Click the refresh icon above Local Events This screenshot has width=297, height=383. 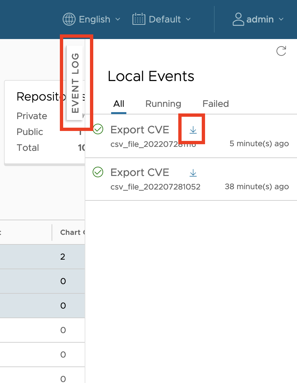pyautogui.click(x=281, y=51)
